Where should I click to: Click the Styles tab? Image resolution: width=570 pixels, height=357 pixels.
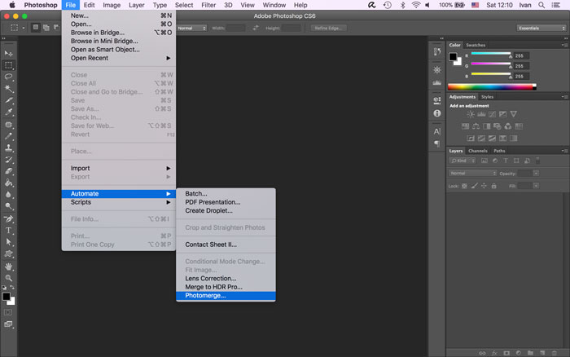pyautogui.click(x=487, y=97)
